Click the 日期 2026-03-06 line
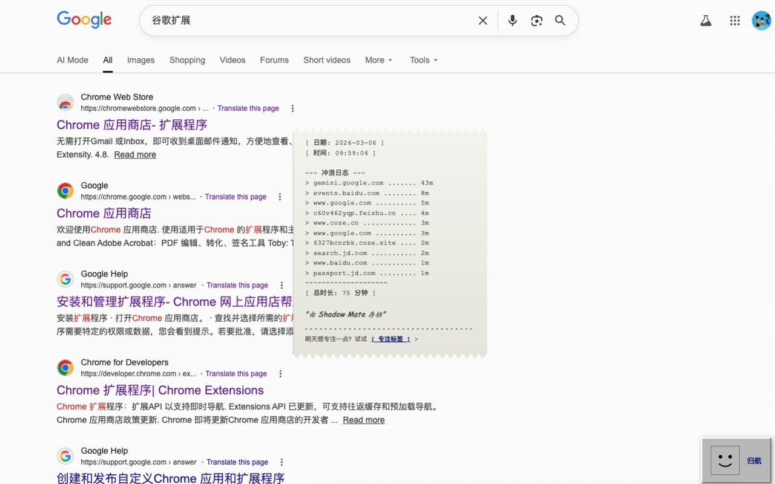This screenshot has width=775, height=484. click(345, 143)
